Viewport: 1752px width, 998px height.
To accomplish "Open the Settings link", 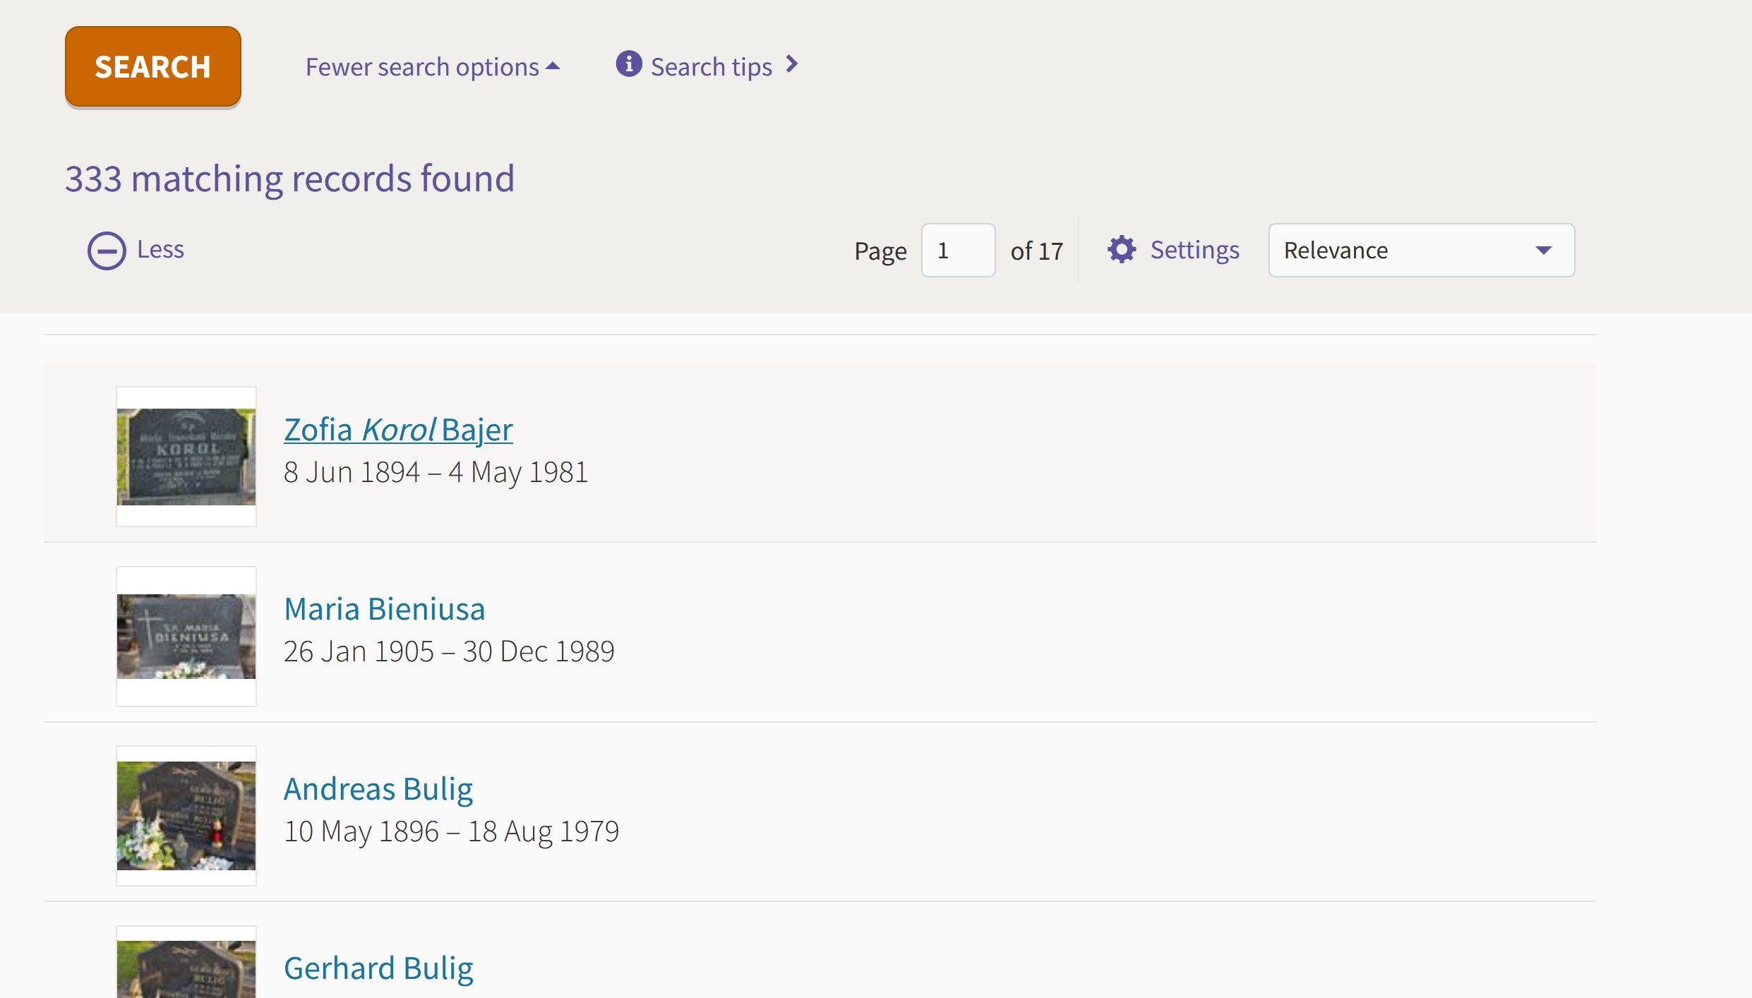I will tap(1194, 250).
